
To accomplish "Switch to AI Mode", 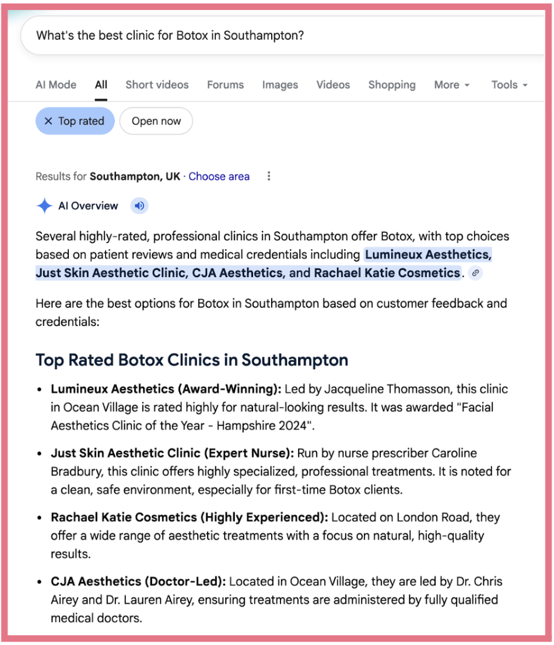I will (55, 85).
